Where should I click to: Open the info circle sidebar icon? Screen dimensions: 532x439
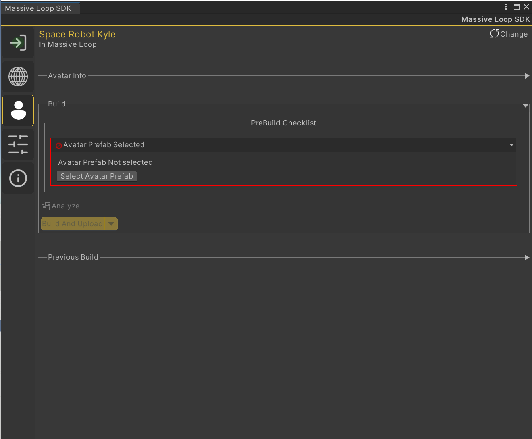(x=18, y=178)
